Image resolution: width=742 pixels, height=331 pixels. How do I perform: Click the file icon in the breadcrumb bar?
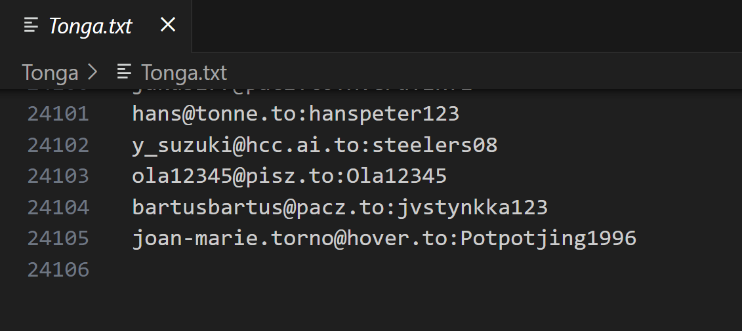(x=124, y=72)
